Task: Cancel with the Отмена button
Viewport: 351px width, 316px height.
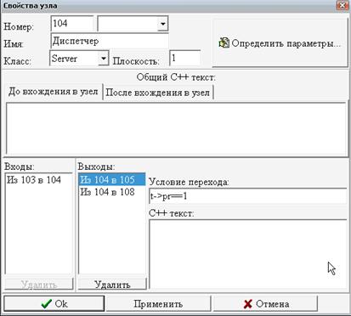Action: [x=266, y=304]
